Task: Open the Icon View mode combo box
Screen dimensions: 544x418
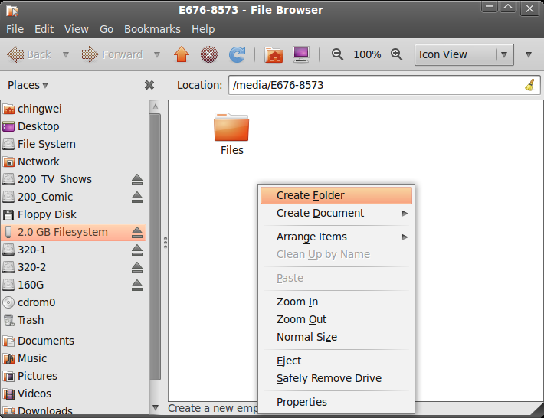Action: tap(464, 54)
